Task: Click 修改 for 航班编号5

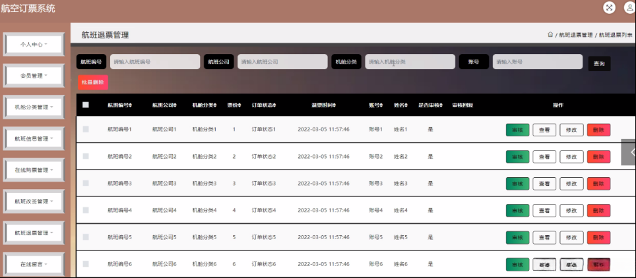Action: pyautogui.click(x=571, y=237)
